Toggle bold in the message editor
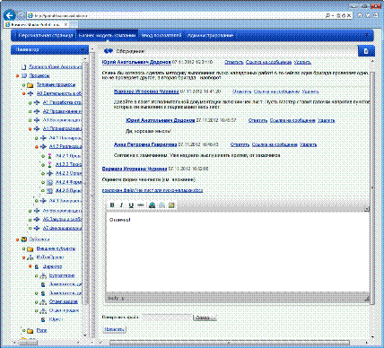 112,205
